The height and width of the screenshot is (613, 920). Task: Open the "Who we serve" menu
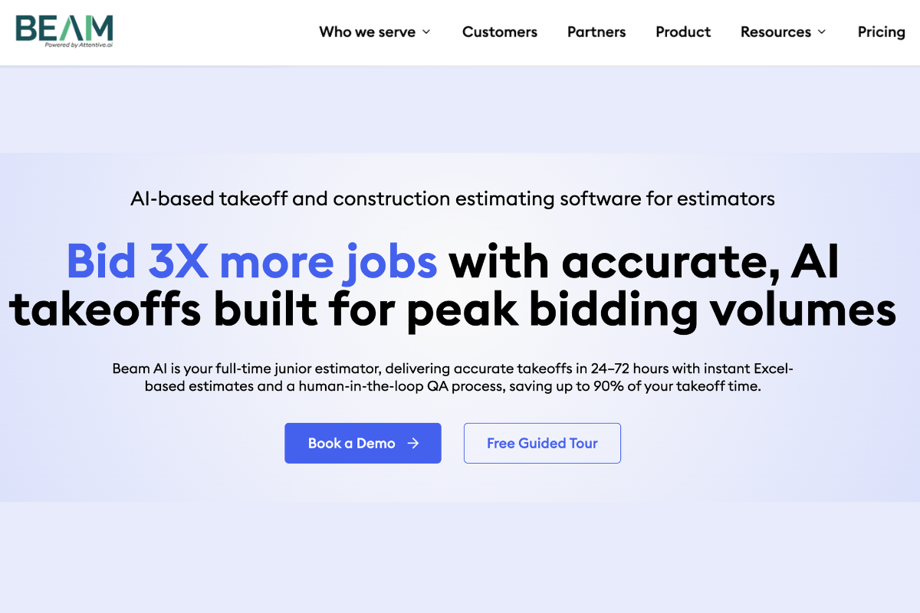click(x=367, y=32)
